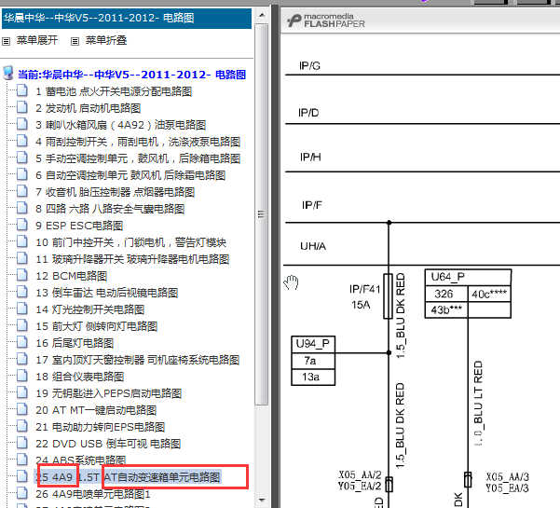Image resolution: width=560 pixels, height=508 pixels.
Task: Click the document icon for 3 喇叭水箱风扇 油泵电路图
Action: tap(22, 124)
